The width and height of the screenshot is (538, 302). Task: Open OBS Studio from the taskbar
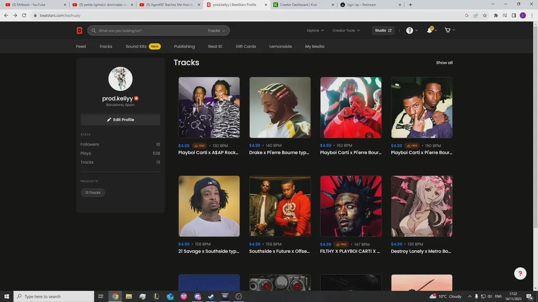pos(239,297)
